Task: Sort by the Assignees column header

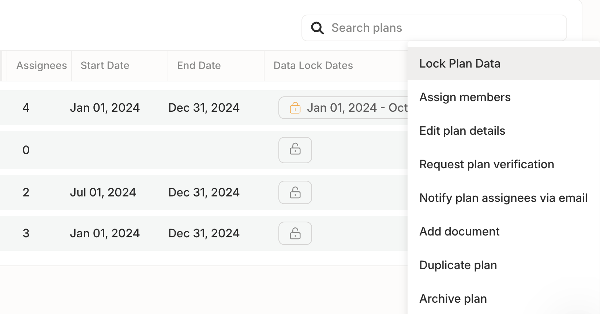Action: pos(42,66)
